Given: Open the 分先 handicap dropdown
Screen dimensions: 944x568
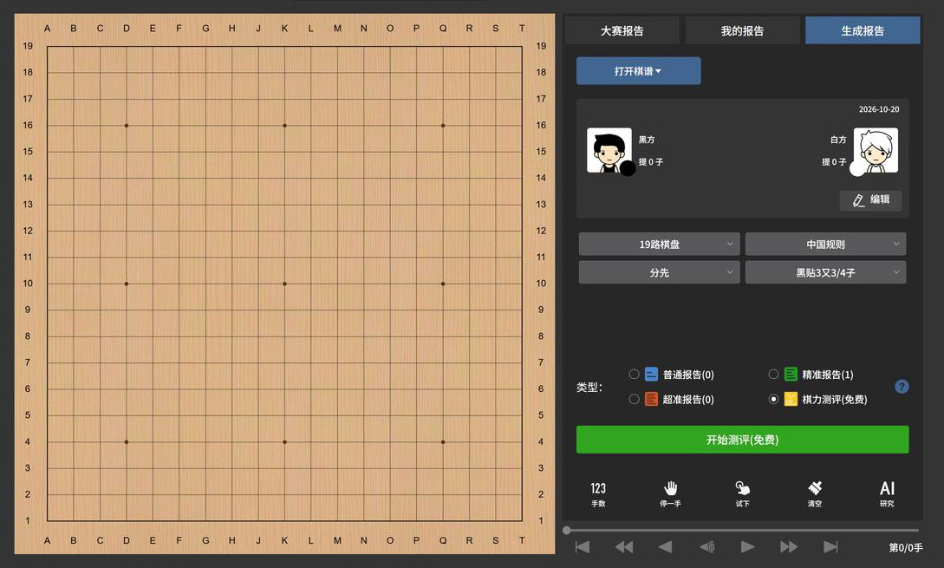Looking at the screenshot, I should (x=659, y=272).
